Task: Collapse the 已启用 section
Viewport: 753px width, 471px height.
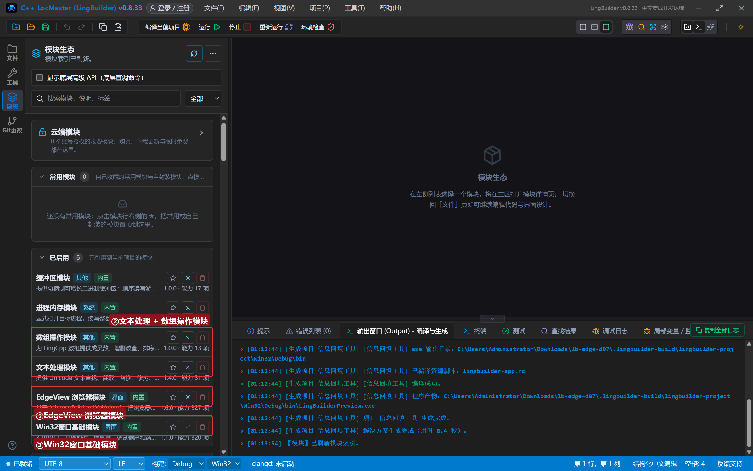Action: click(x=42, y=258)
